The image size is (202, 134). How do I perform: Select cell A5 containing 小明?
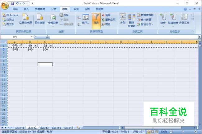click(15, 49)
